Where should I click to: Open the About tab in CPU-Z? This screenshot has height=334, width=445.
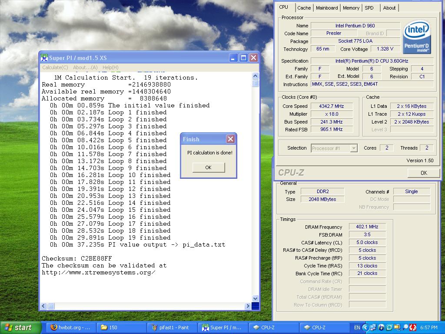(x=389, y=8)
